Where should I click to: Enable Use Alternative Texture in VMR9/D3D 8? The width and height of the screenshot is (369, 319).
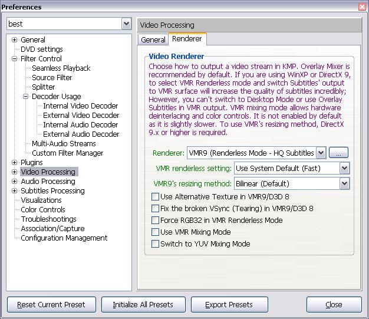click(156, 197)
